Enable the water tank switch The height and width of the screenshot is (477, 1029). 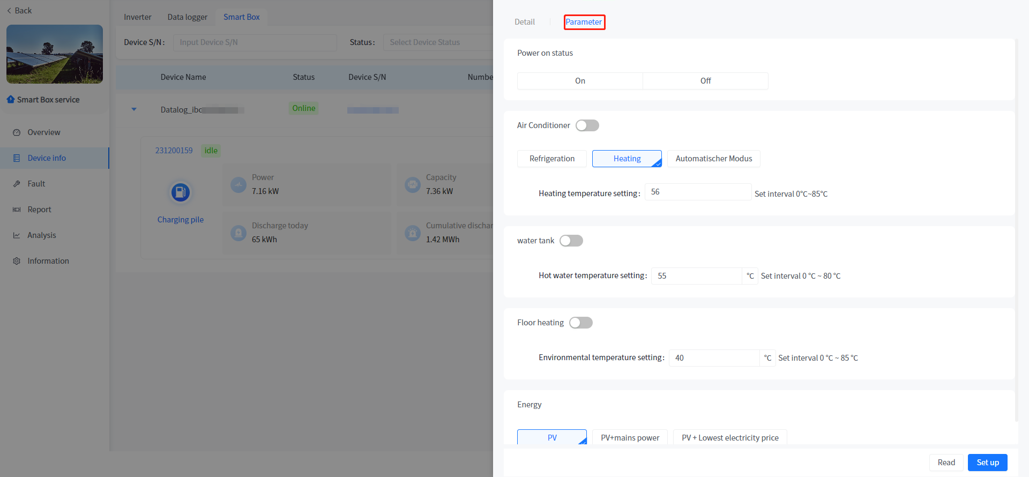[x=571, y=241]
